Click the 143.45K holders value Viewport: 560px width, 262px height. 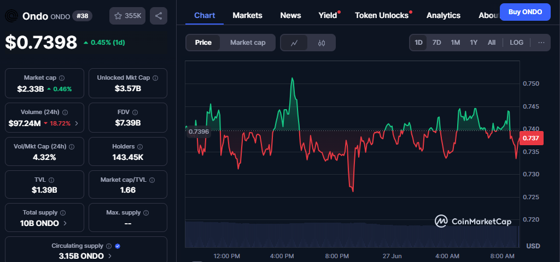point(127,157)
